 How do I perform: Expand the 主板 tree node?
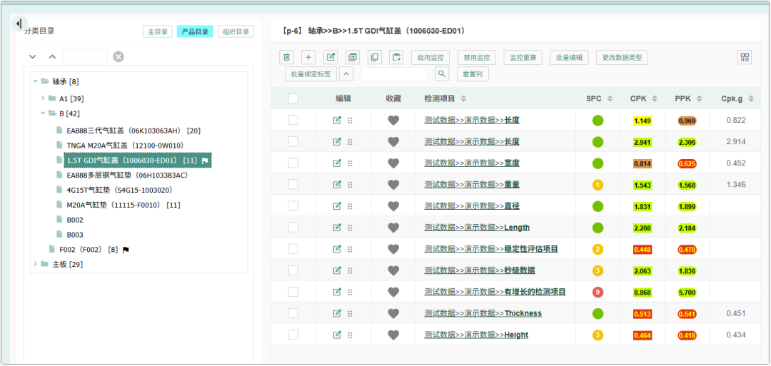[36, 264]
